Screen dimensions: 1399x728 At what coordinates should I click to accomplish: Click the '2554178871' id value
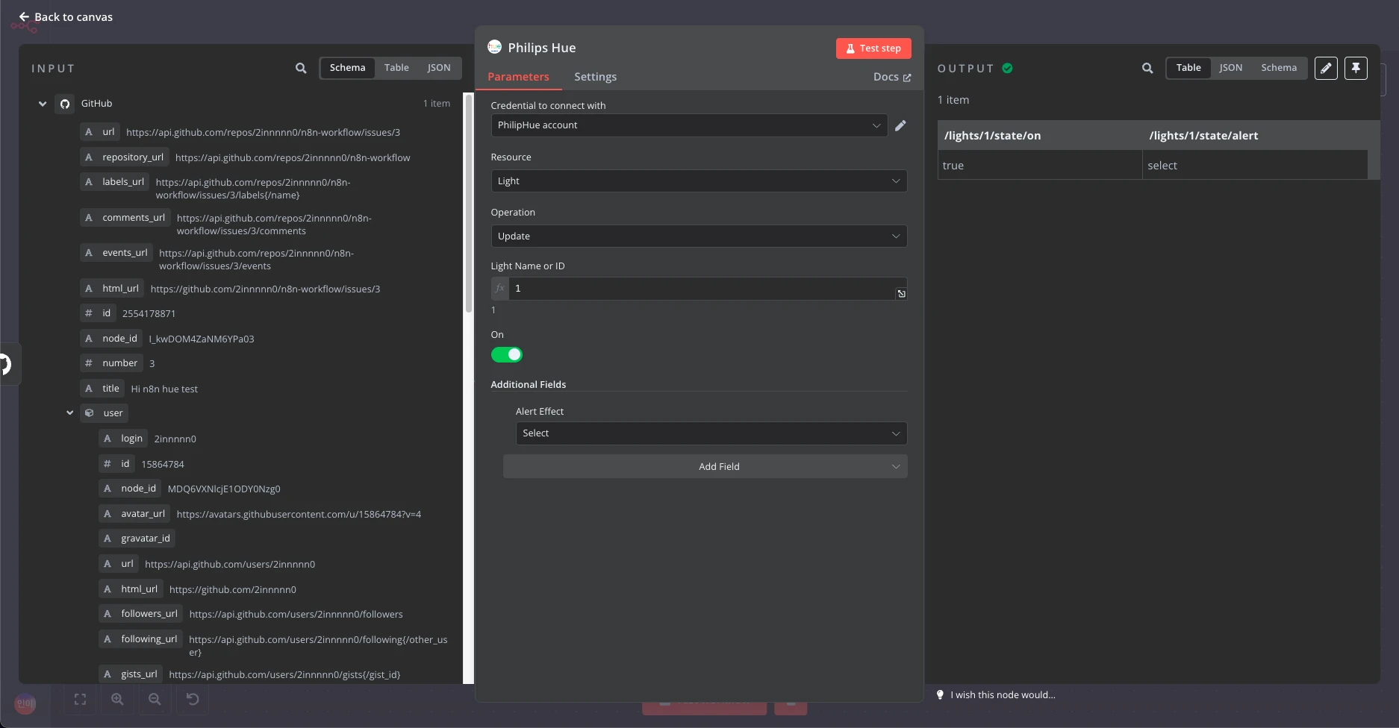point(149,314)
